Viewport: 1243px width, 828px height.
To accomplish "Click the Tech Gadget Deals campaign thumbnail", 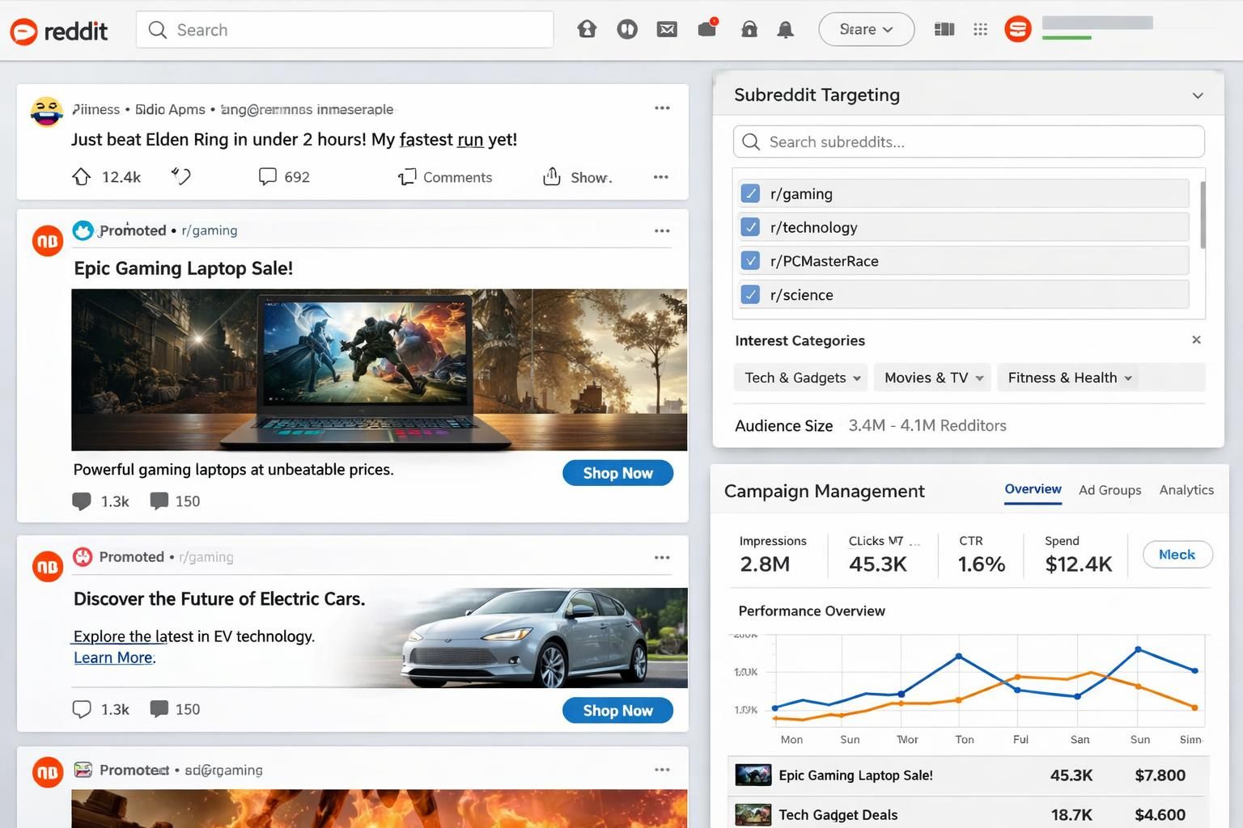I will click(753, 814).
